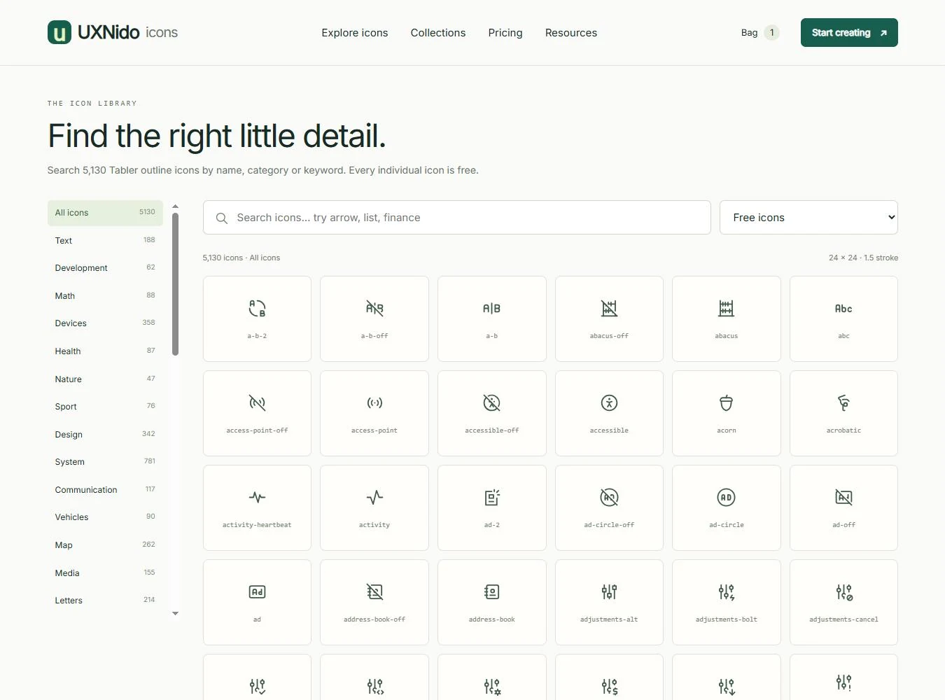Open the Pricing page
The height and width of the screenshot is (700, 945).
click(x=505, y=33)
